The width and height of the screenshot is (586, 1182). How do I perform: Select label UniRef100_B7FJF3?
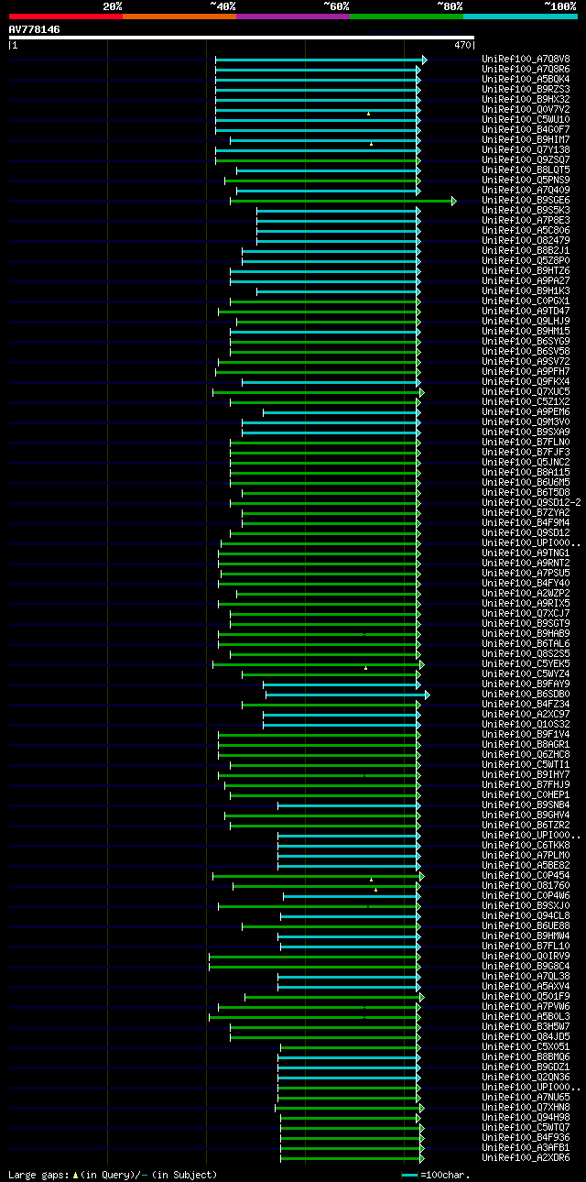526,453
